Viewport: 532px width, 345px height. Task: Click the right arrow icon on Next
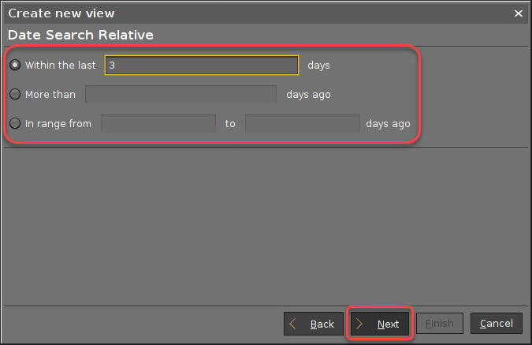coord(361,324)
